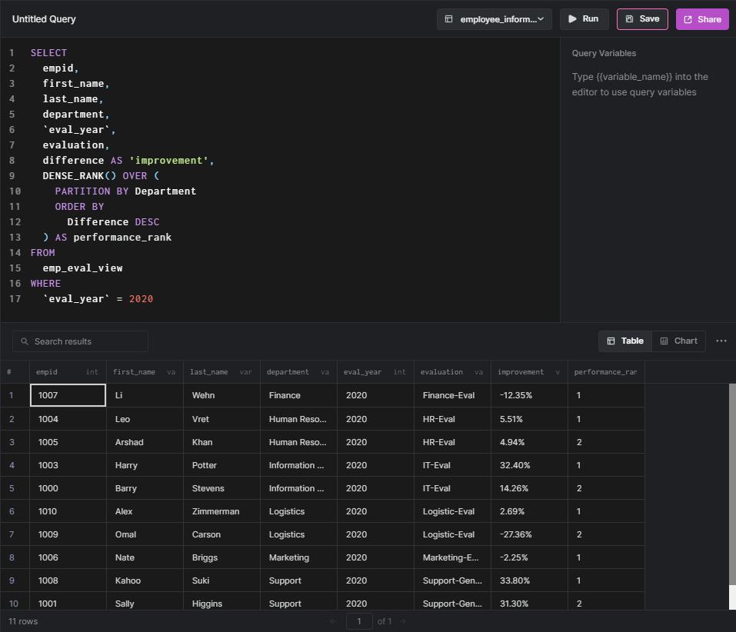Screen dimensions: 736x632
Task: Focus the Search results field
Action: click(x=80, y=341)
